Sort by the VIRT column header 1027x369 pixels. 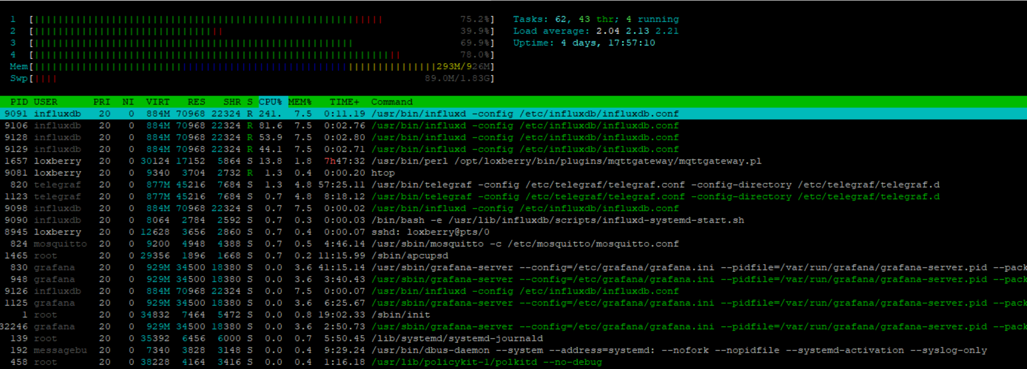(158, 102)
